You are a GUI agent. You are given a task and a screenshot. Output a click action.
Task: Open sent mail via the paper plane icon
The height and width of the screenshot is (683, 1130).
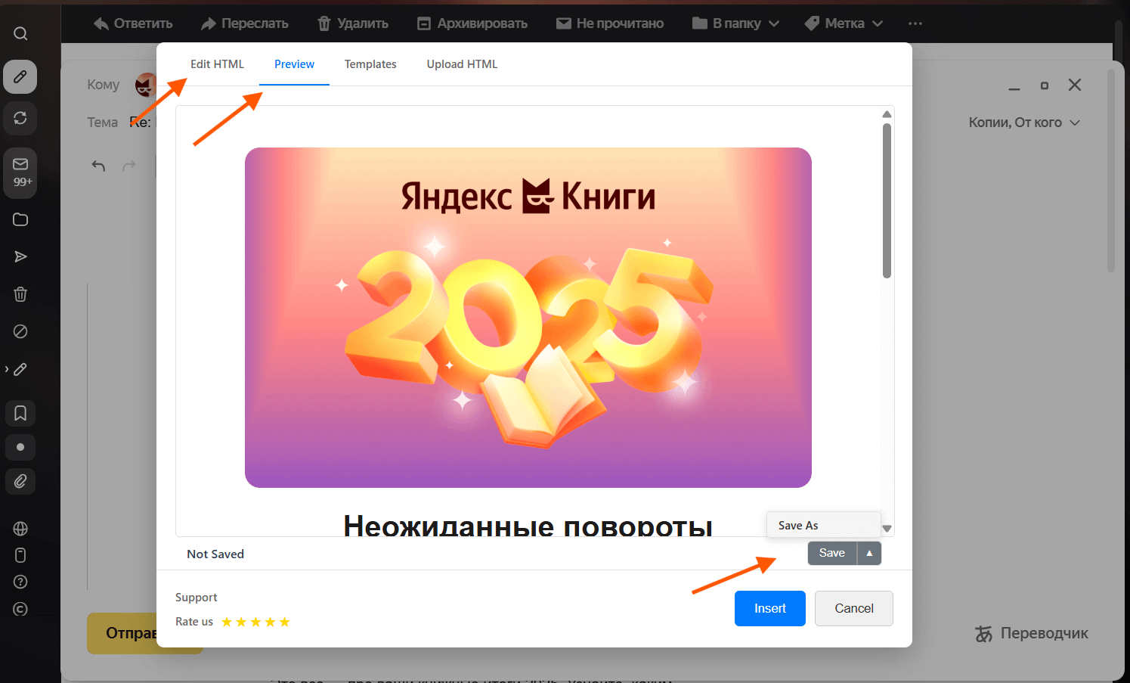coord(20,256)
